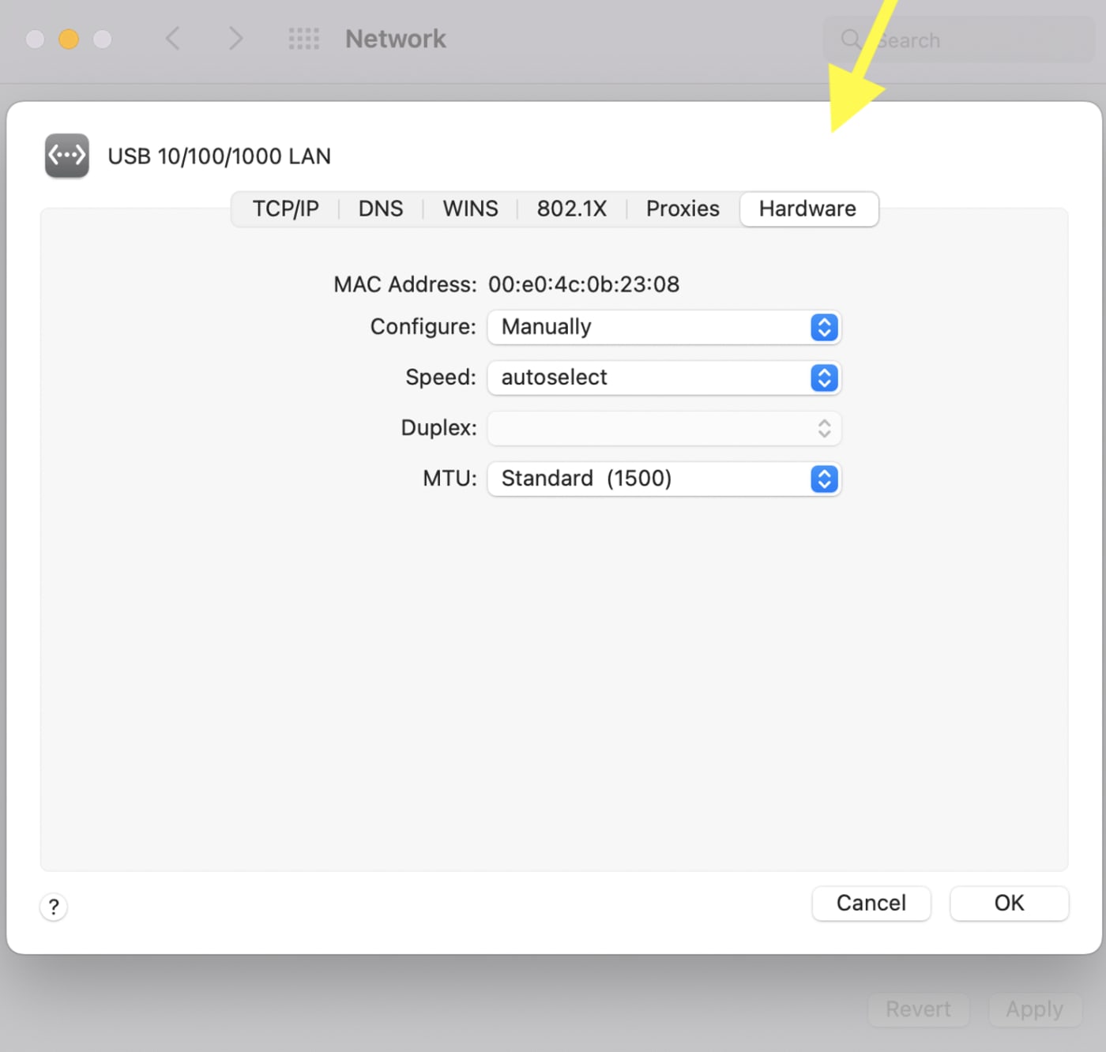Open the MTU Standard (1500) dropdown
This screenshot has height=1052, width=1106.
(x=664, y=479)
